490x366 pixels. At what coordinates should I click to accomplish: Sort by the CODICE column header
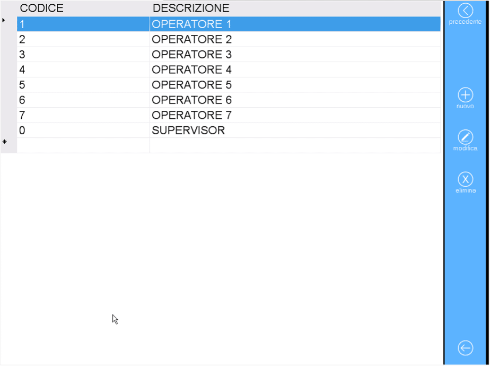tap(83, 8)
